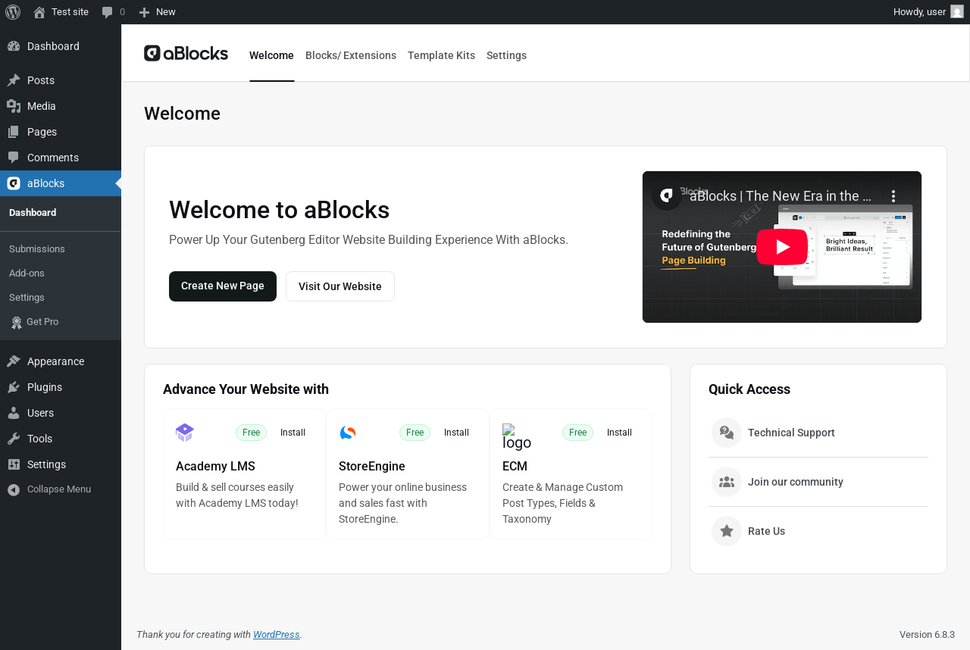
Task: Click the aBlocks header logo
Action: [x=186, y=53]
